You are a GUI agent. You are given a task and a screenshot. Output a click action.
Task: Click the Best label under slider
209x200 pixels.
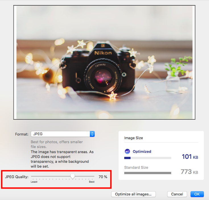[92, 182]
